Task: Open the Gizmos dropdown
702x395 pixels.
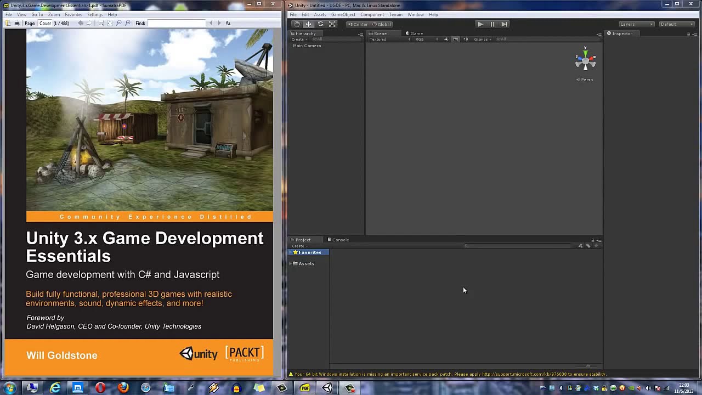Action: [483, 39]
